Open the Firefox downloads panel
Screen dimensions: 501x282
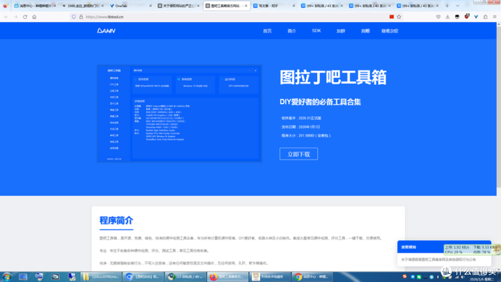click(448, 17)
